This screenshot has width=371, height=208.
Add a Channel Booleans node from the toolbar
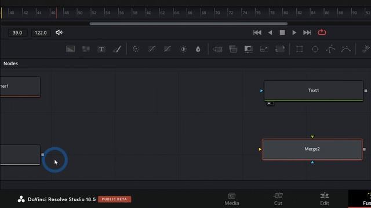pyautogui.click(x=233, y=49)
